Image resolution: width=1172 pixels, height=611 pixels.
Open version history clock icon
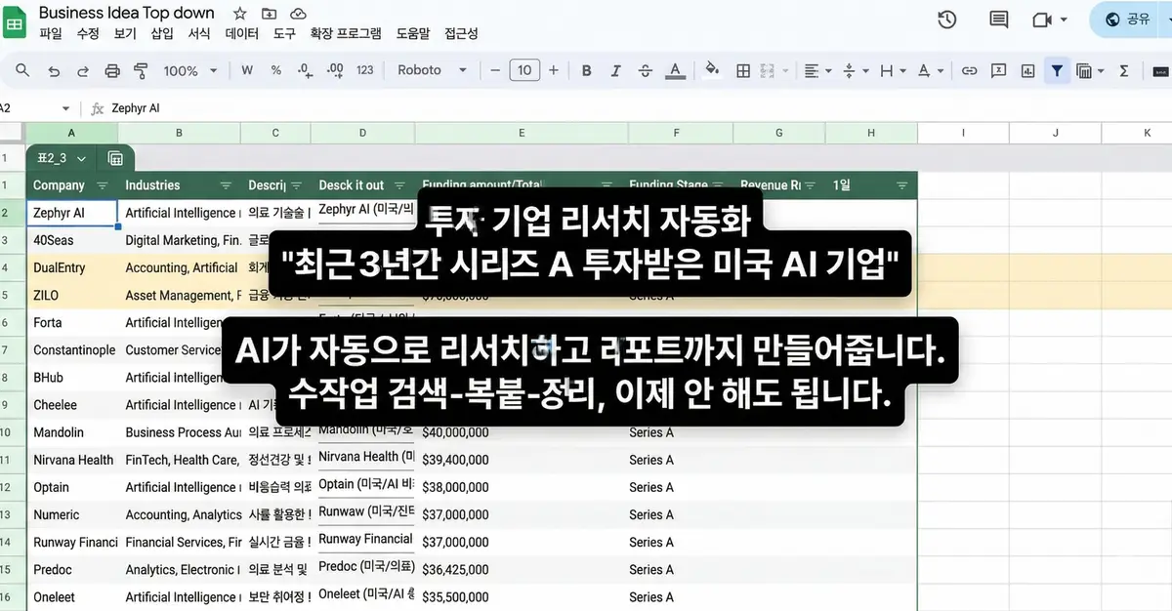(946, 20)
